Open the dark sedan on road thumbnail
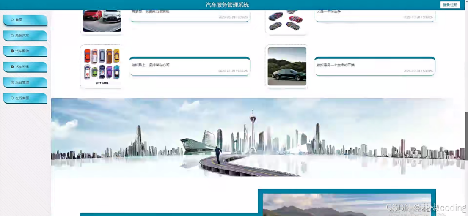The height and width of the screenshot is (216, 468). point(287,66)
